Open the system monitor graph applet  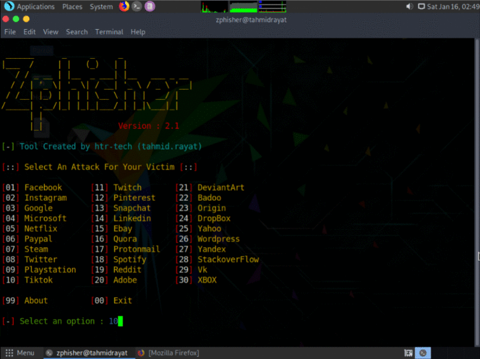(x=244, y=7)
